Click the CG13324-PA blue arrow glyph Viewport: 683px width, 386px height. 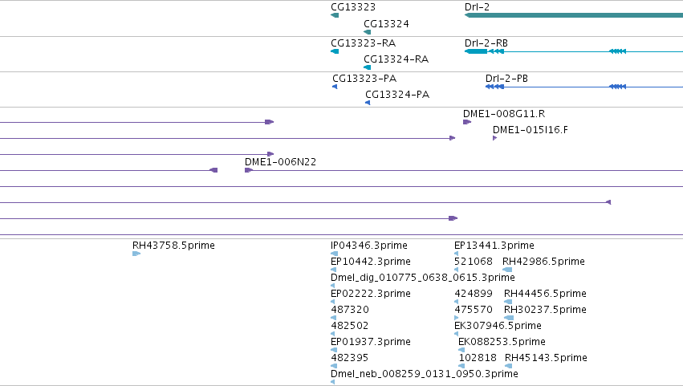click(368, 103)
